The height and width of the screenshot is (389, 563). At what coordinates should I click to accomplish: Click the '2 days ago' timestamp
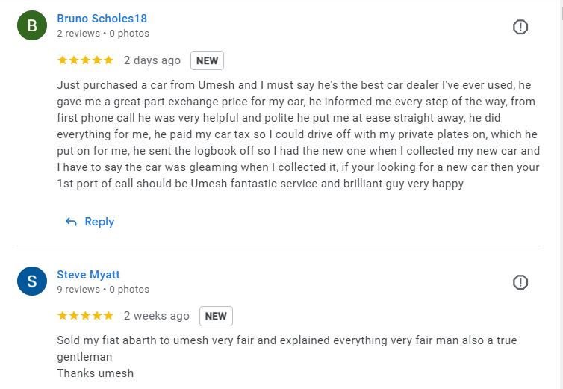click(x=152, y=60)
